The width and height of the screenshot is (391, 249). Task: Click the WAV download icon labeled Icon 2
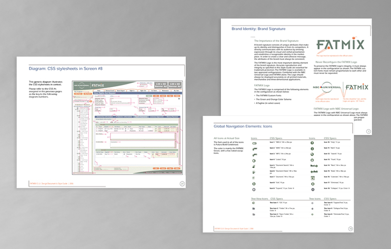tap(255, 149)
